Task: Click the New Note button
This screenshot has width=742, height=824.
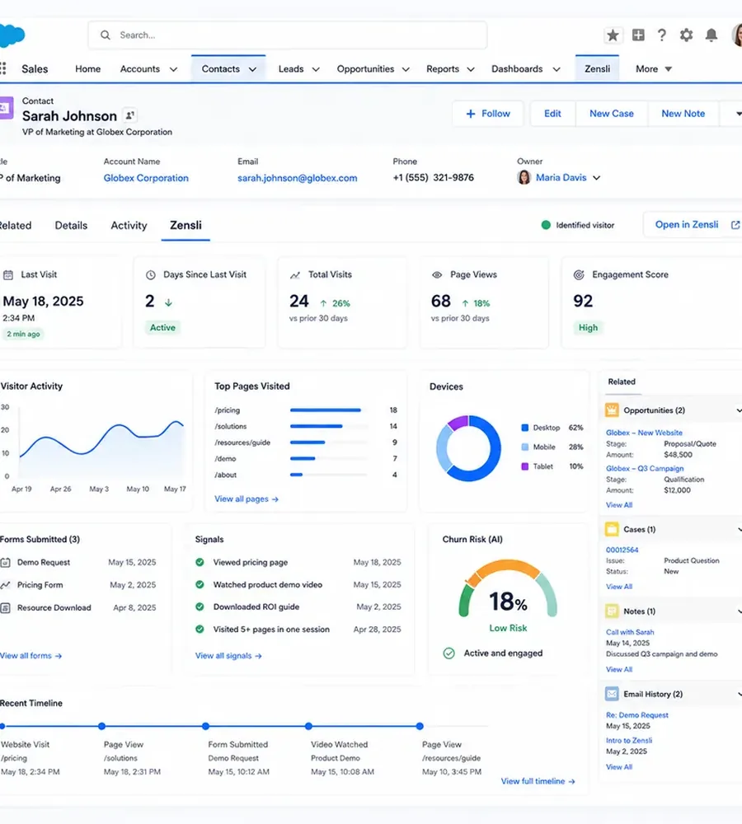Action: [x=683, y=114]
